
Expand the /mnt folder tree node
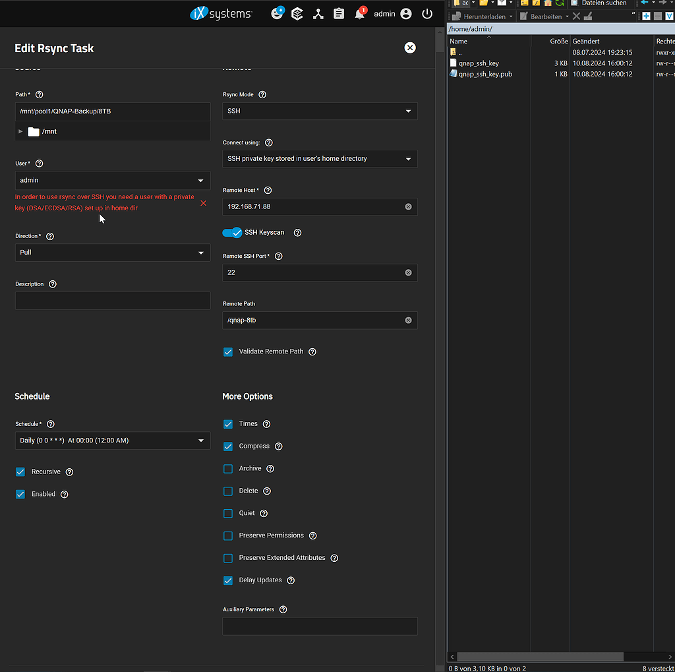[x=20, y=131]
